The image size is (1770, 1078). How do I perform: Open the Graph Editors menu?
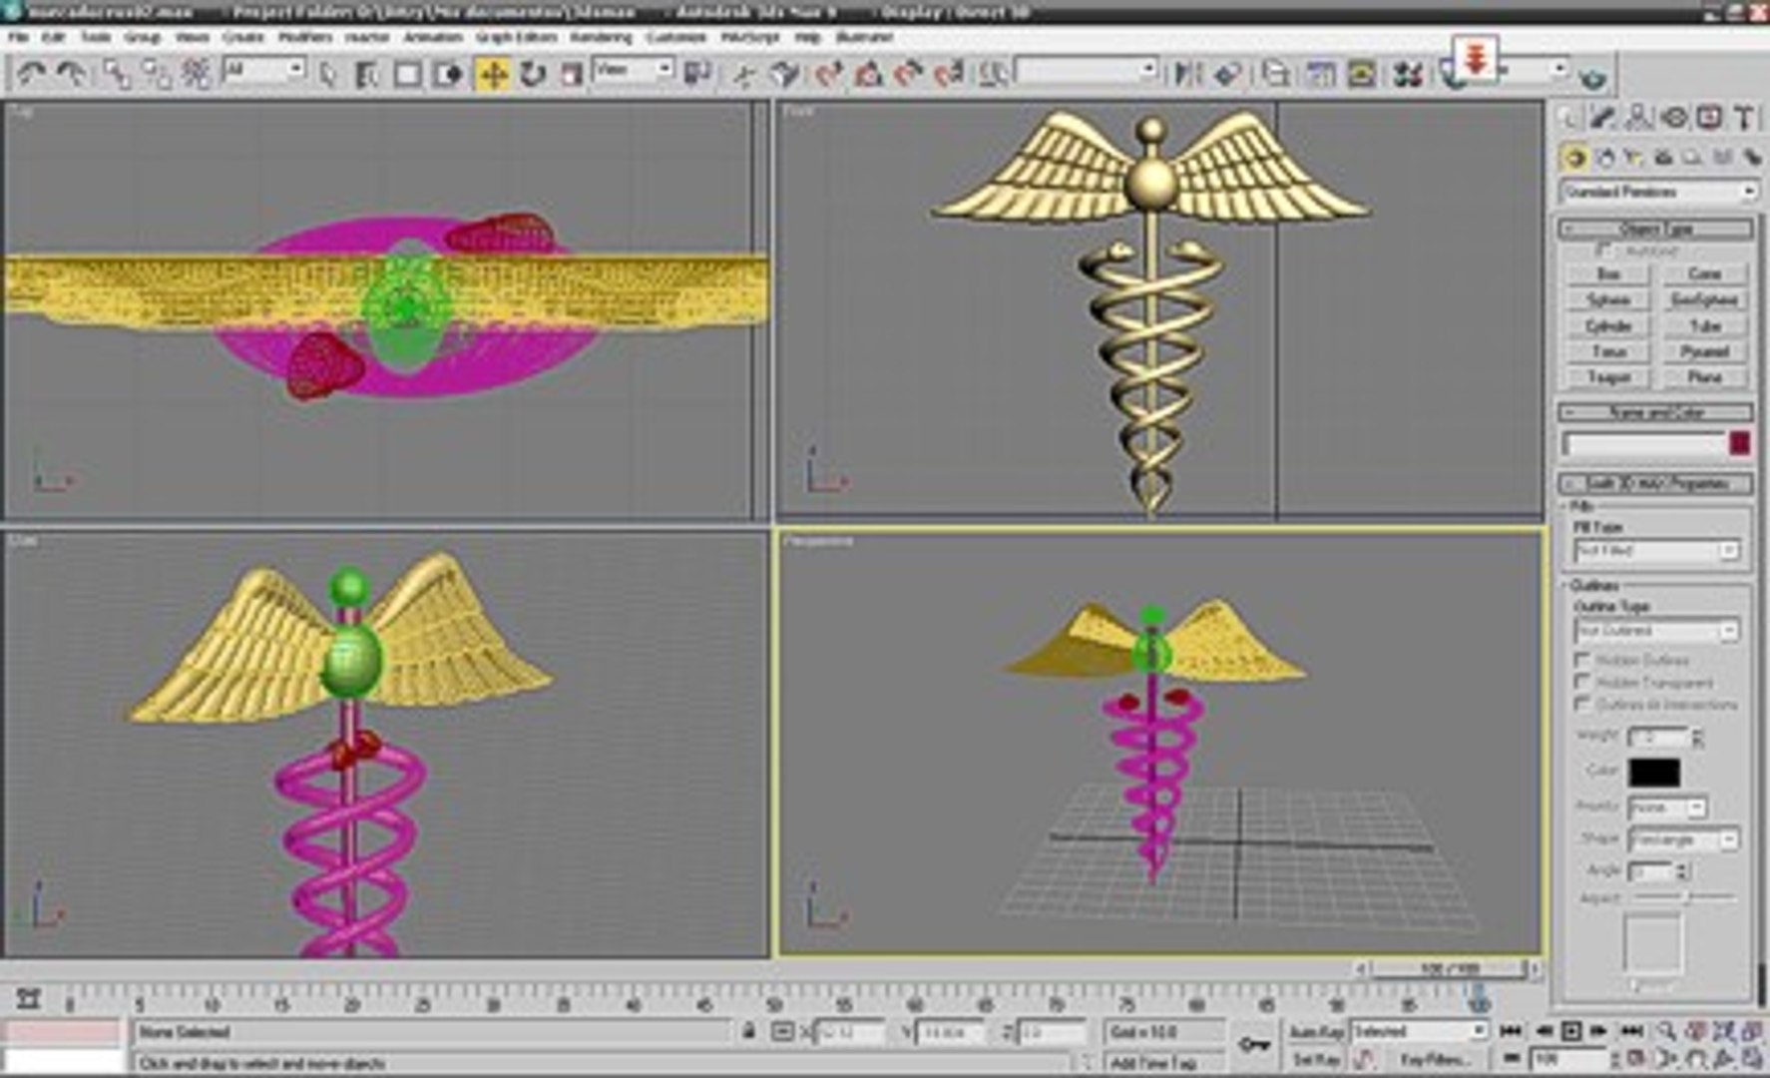[x=515, y=37]
